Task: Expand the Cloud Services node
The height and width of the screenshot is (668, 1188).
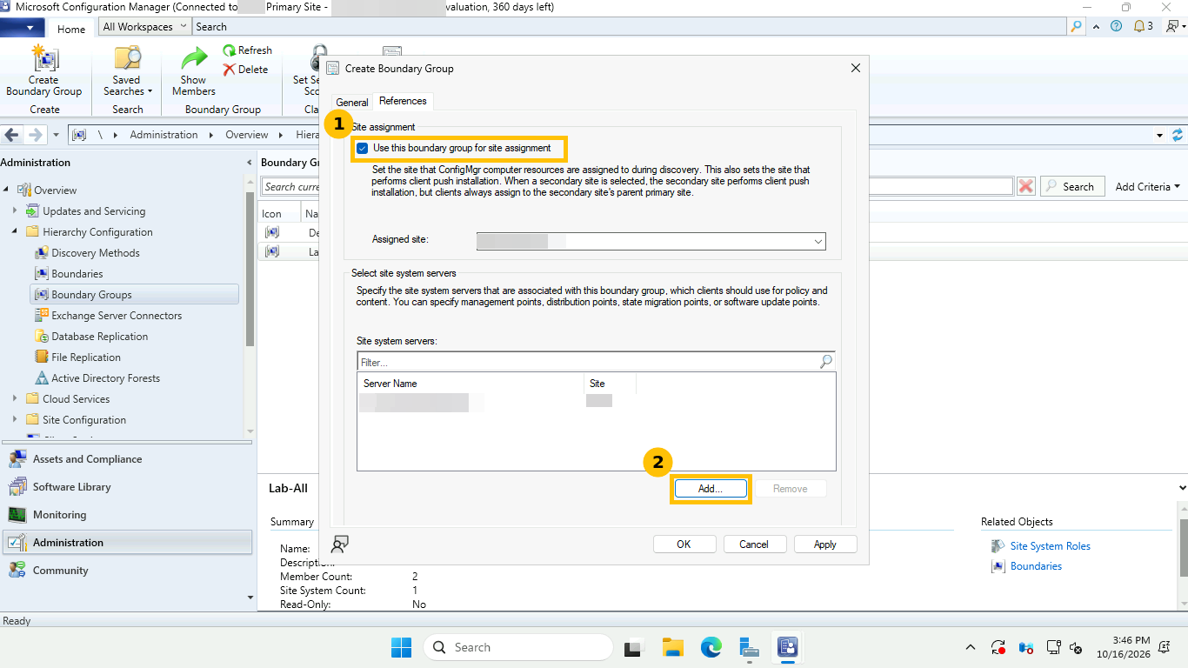Action: [15, 399]
